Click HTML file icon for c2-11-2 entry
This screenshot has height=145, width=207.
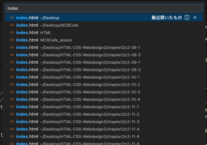[x=12, y=114]
